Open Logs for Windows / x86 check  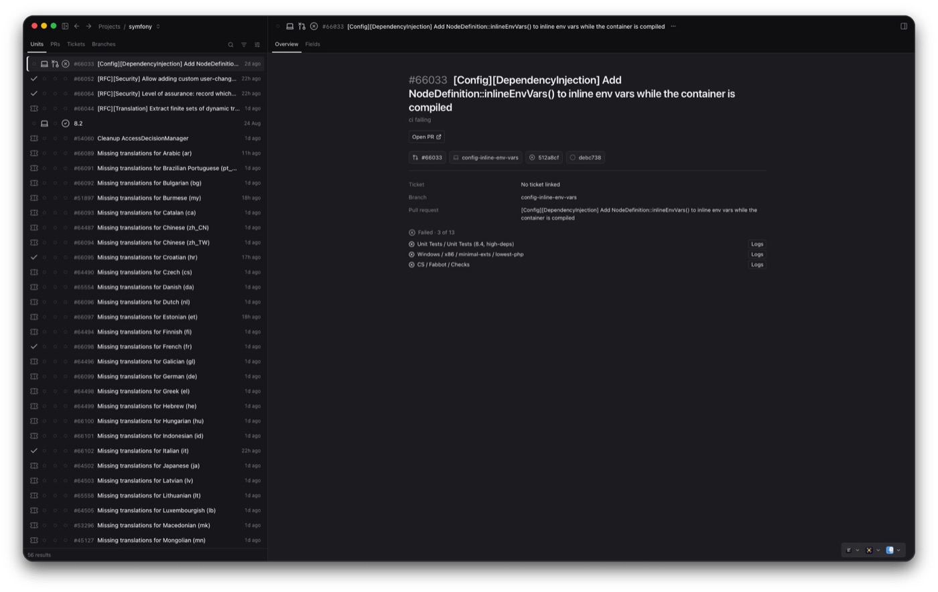pyautogui.click(x=757, y=254)
